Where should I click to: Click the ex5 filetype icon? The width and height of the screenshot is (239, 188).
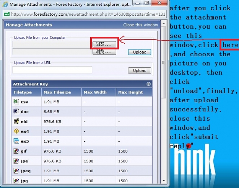tap(16, 141)
